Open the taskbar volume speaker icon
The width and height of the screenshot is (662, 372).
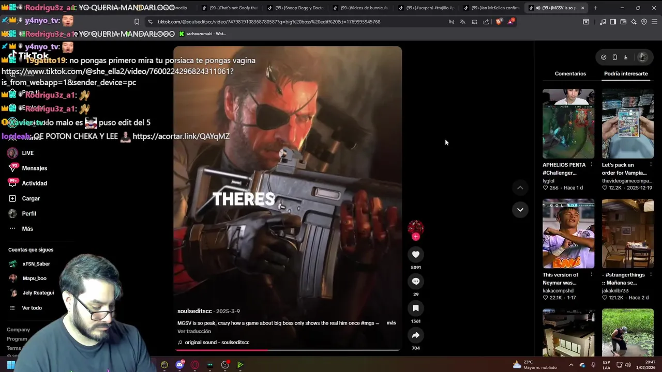627,365
